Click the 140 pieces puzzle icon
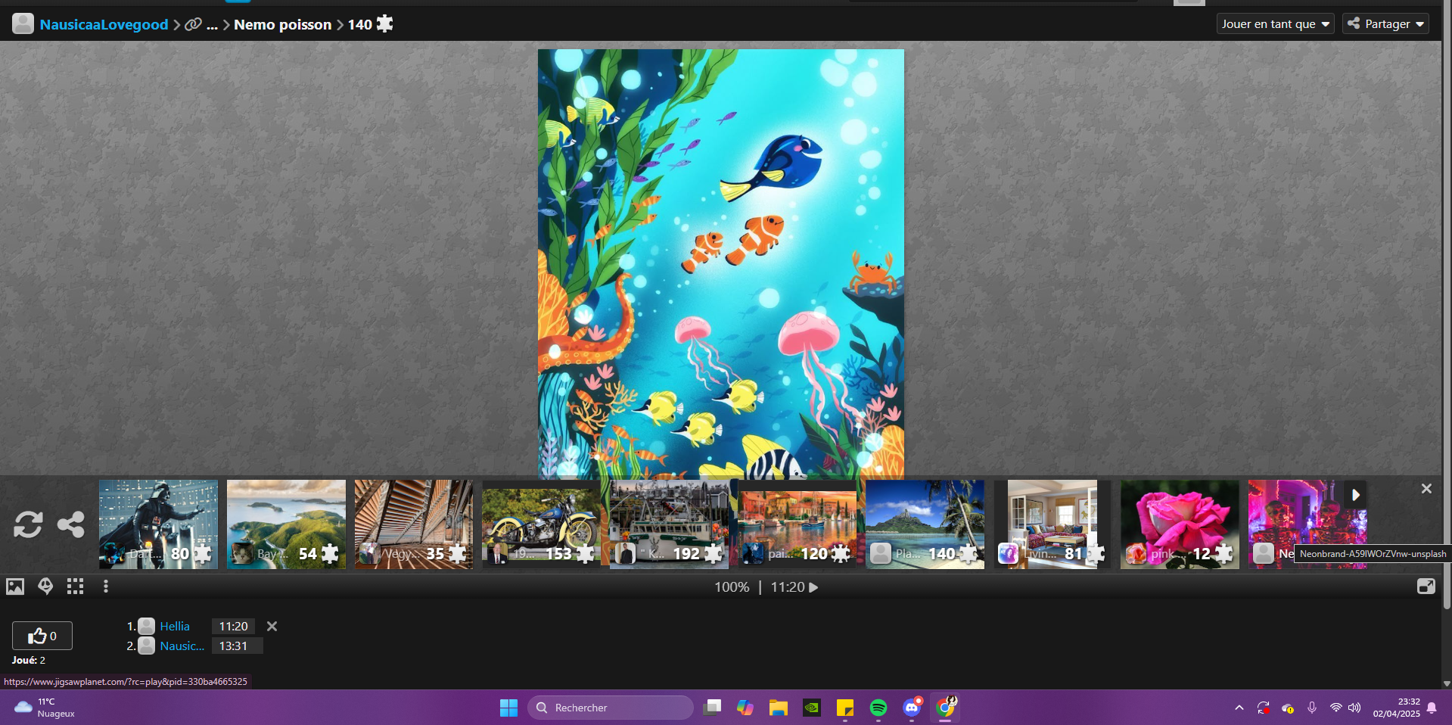Image resolution: width=1452 pixels, height=725 pixels. (x=384, y=24)
